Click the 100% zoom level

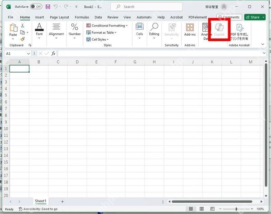coord(260,209)
